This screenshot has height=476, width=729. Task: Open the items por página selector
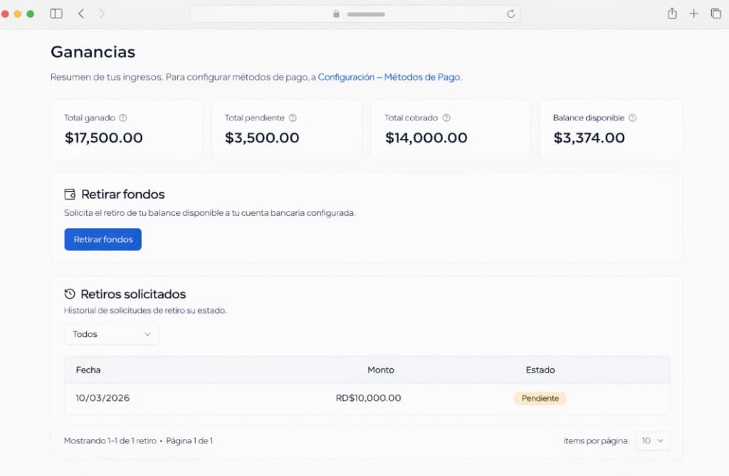pos(652,440)
